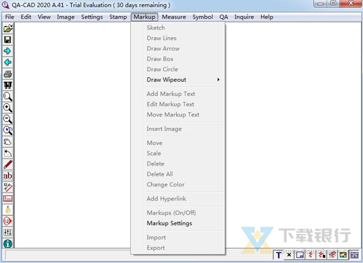363x263 pixels.
Task: Click the open file folder icon
Action: click(8, 28)
